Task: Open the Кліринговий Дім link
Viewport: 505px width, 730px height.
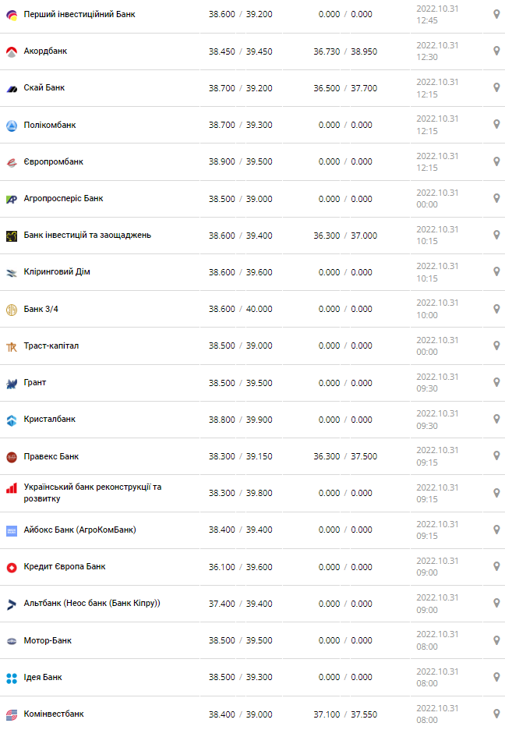Action: click(58, 271)
